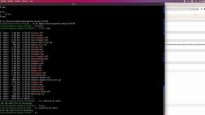Click the catalina.bat file entry
This screenshot has height=115, width=205.
click(37, 89)
